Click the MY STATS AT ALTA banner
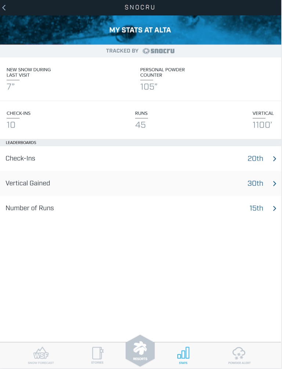282x369 pixels. pos(140,30)
